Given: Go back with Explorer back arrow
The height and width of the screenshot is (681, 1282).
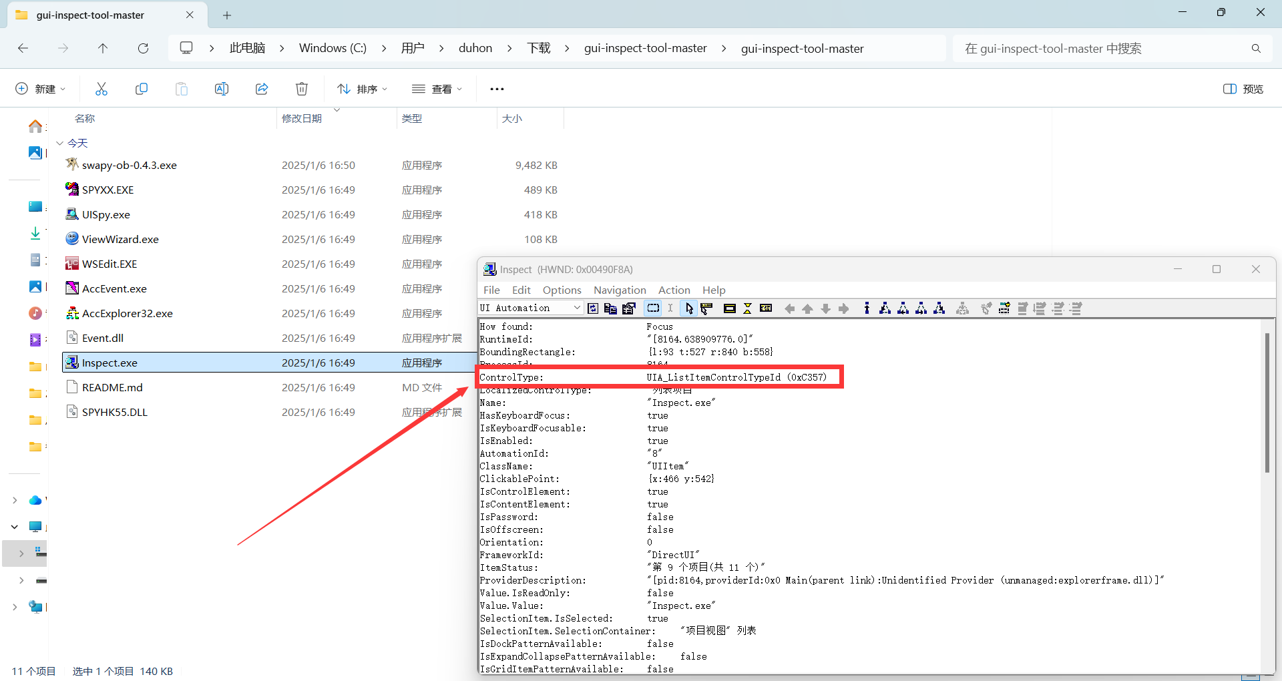Looking at the screenshot, I should click(23, 48).
